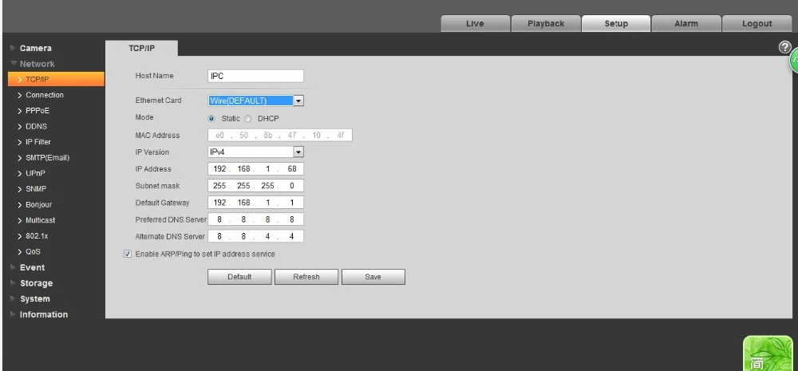Viewport: 798px width, 371px height.
Task: Open Multicast settings in sidebar
Action: [x=40, y=220]
